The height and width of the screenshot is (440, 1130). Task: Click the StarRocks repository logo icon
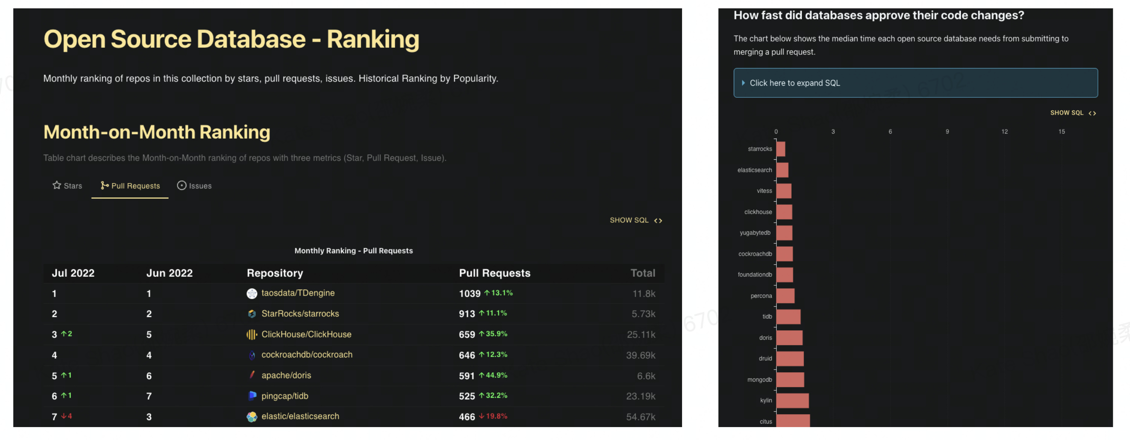click(x=252, y=314)
